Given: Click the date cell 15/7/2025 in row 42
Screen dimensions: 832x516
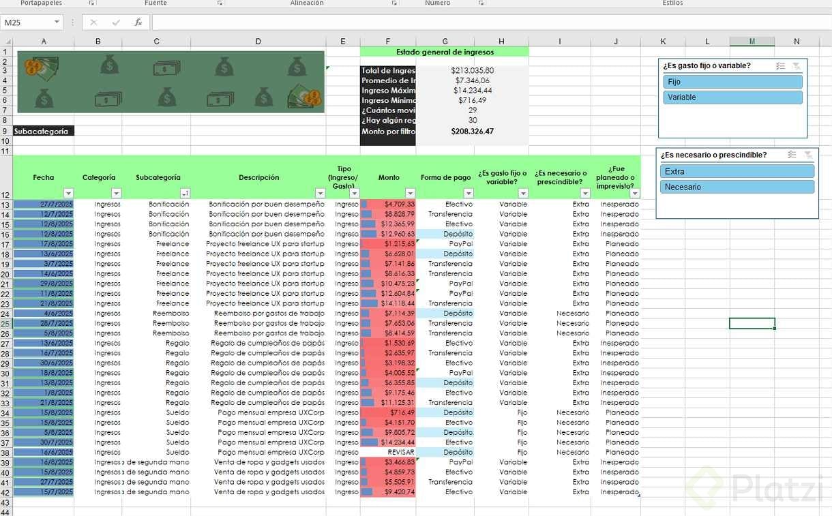Looking at the screenshot, I should 44,491.
